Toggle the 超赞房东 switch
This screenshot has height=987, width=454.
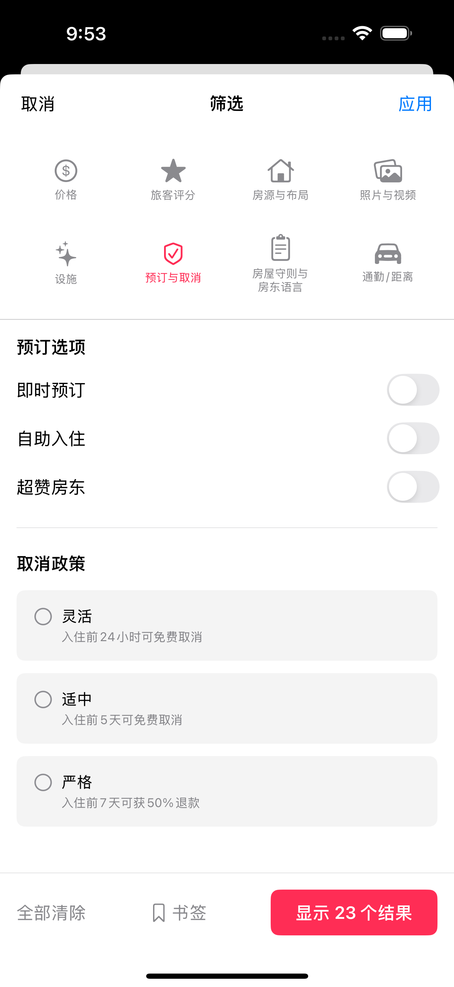coord(413,487)
